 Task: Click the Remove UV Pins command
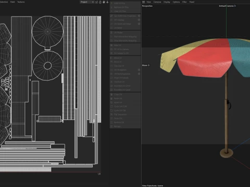(x=125, y=7)
